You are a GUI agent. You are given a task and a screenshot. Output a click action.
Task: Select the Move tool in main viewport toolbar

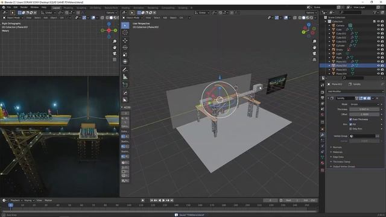(x=125, y=40)
